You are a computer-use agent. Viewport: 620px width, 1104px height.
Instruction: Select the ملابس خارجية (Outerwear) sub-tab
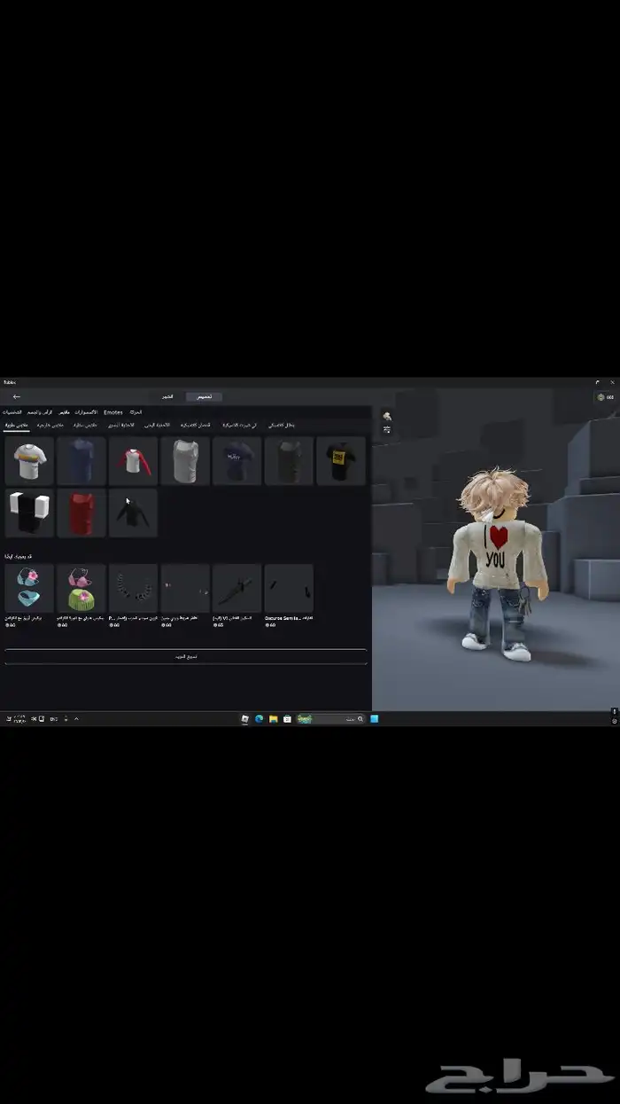click(50, 425)
